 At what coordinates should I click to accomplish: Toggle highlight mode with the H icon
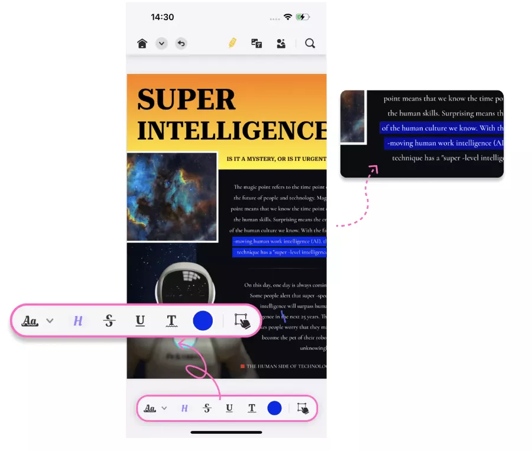pos(77,321)
